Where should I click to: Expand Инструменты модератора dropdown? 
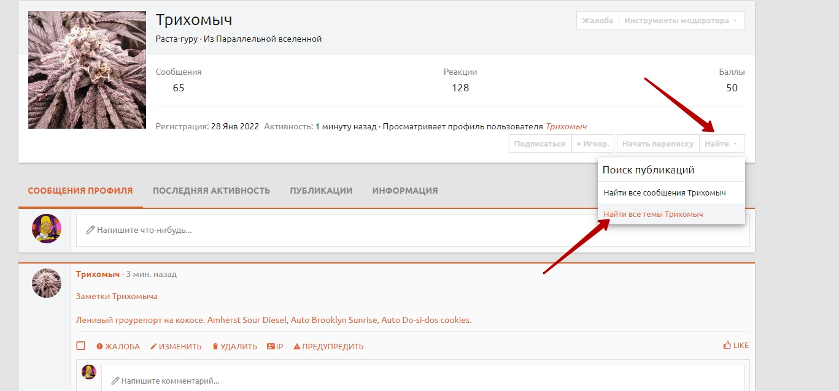681,20
